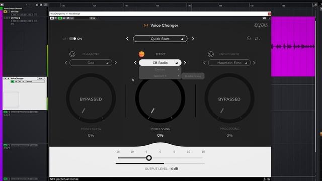Screen dimensions: 322x181
Task: Open the Volume automation parameter dropdown
Action: pos(35,81)
